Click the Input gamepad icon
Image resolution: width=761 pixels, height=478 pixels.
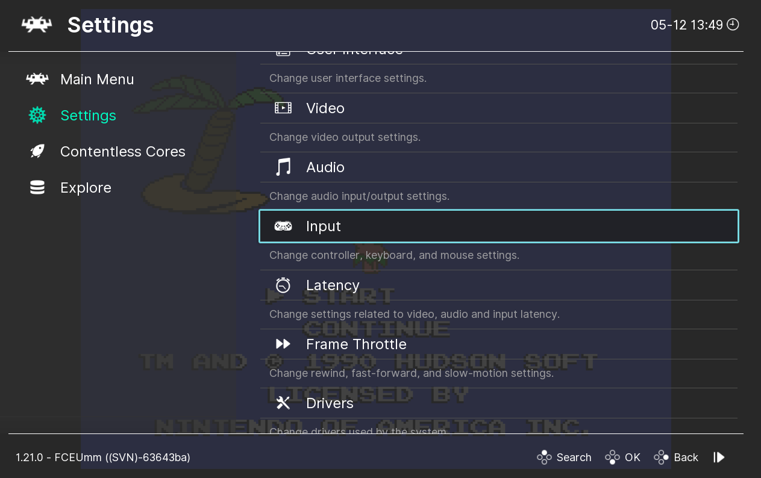[283, 226]
